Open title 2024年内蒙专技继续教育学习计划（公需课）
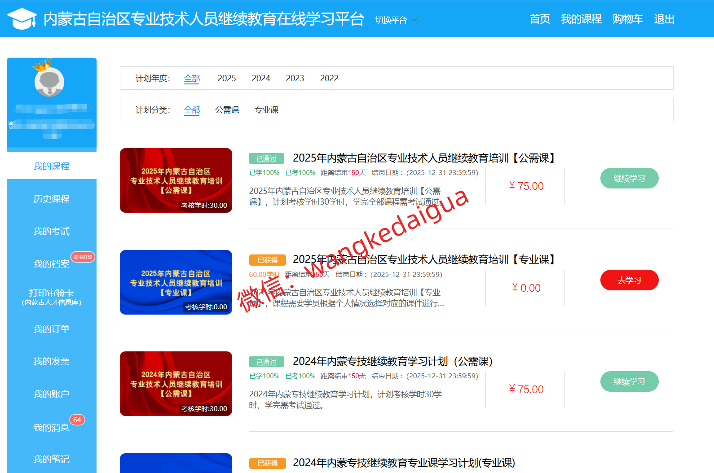Screen dimensions: 714x473 393,361
